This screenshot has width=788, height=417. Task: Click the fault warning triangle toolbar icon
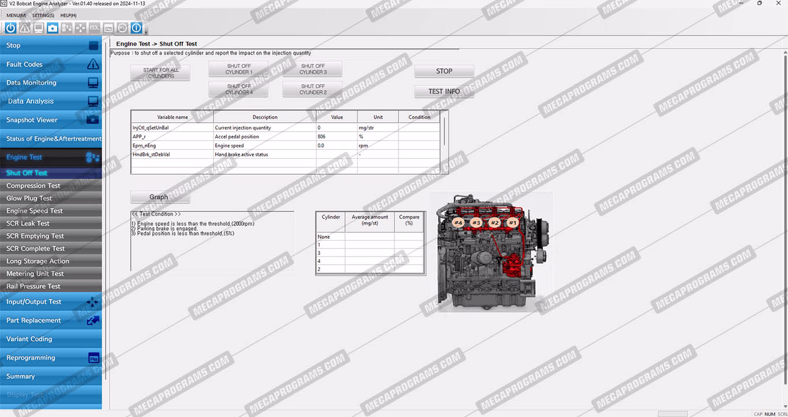click(x=25, y=28)
